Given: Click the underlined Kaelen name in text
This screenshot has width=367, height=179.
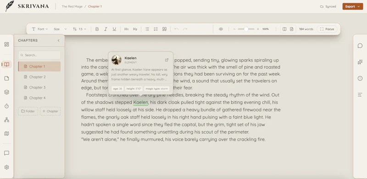Looking at the screenshot, I should 141,102.
